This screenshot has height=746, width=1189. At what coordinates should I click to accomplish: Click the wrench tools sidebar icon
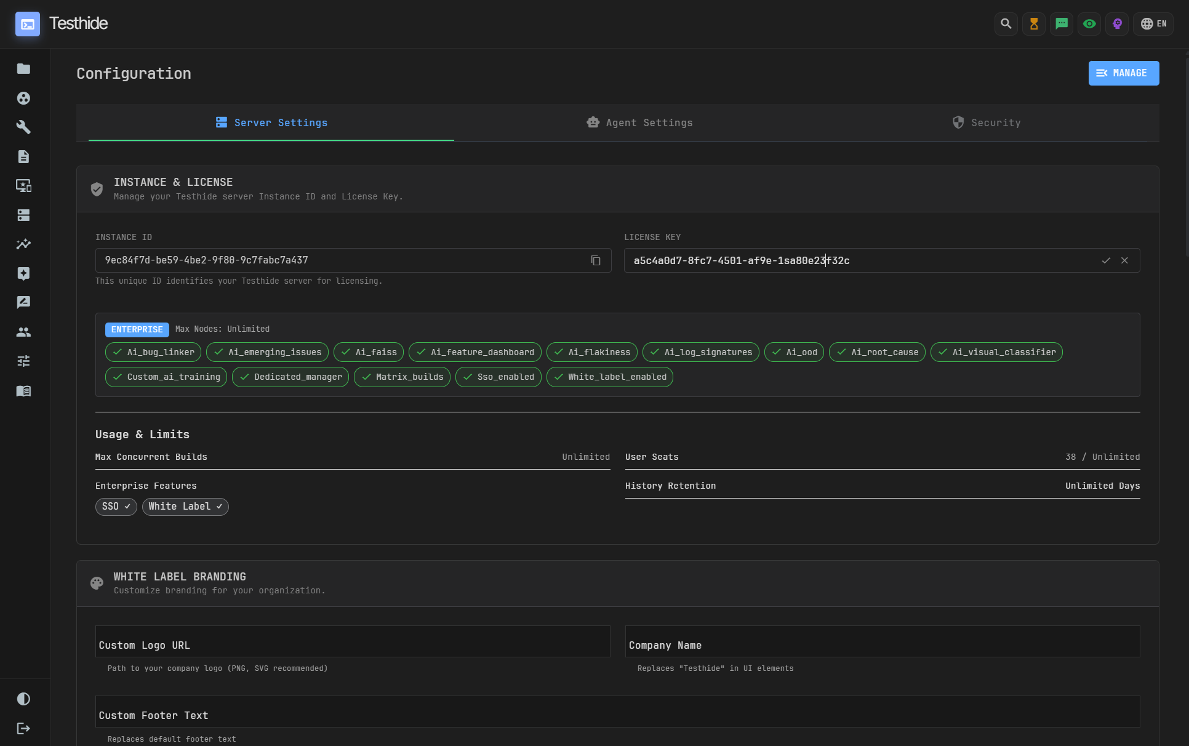23,127
